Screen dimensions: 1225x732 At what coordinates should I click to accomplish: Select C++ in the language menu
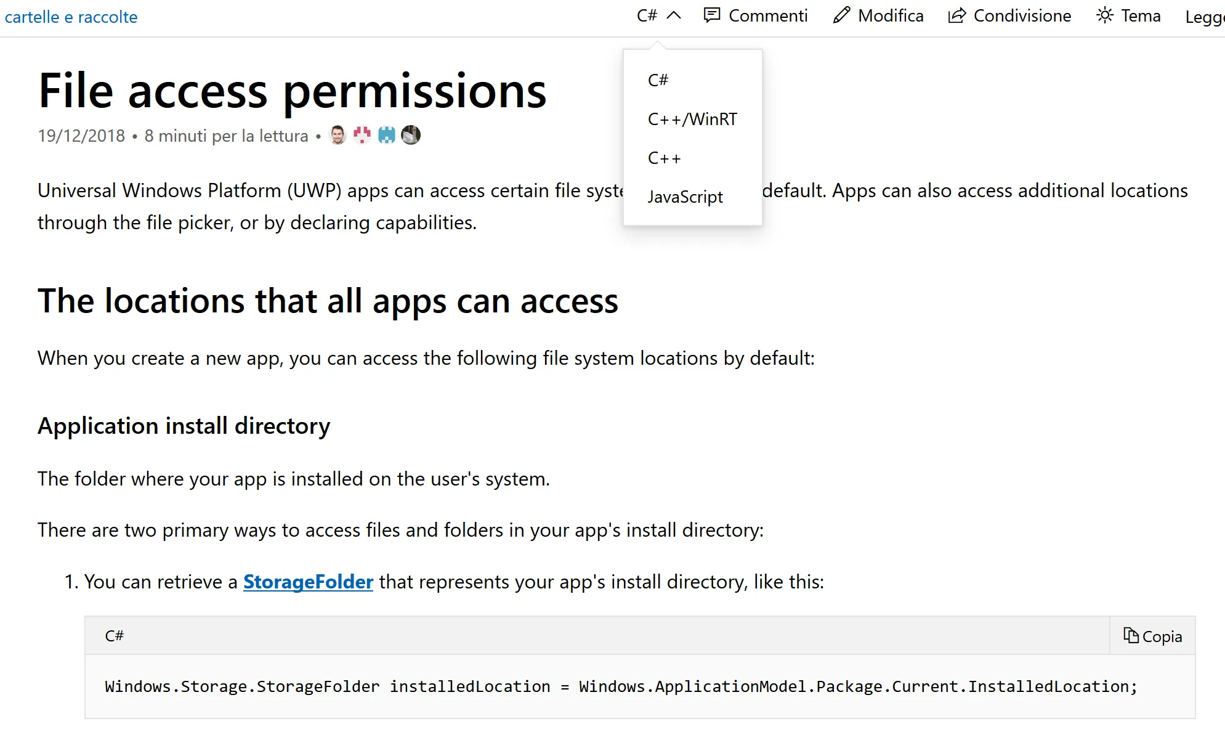coord(664,158)
